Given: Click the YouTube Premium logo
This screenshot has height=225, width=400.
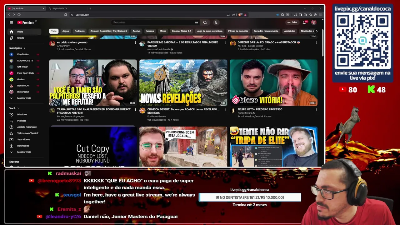Looking at the screenshot, I should (x=27, y=22).
